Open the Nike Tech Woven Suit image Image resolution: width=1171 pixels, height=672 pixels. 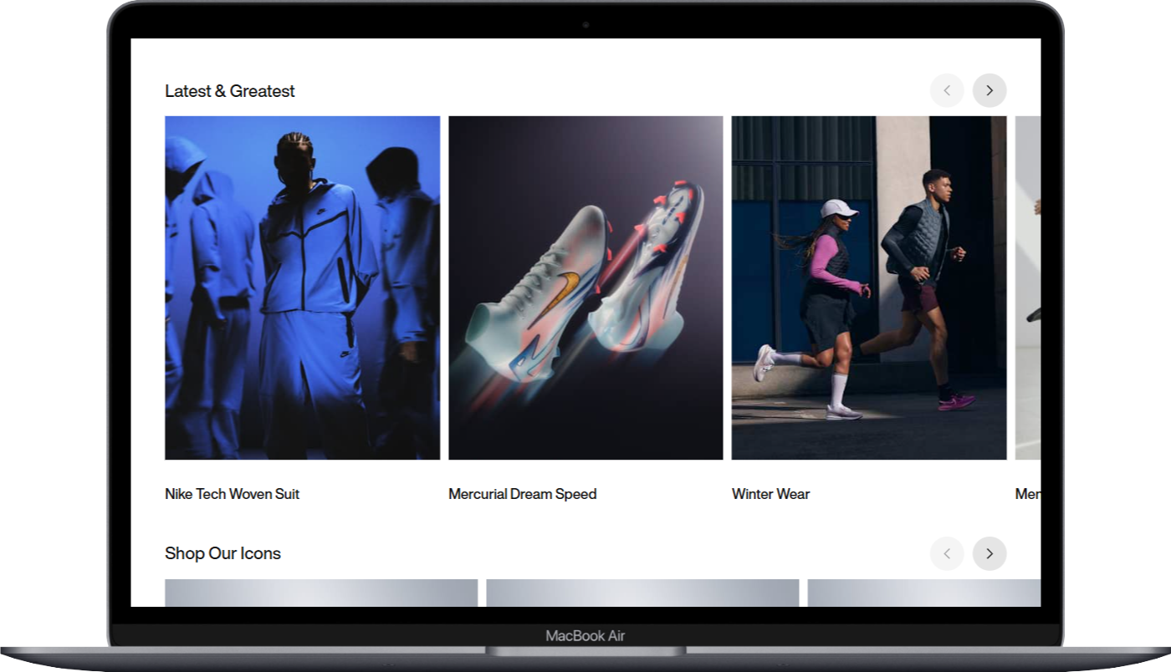(302, 288)
